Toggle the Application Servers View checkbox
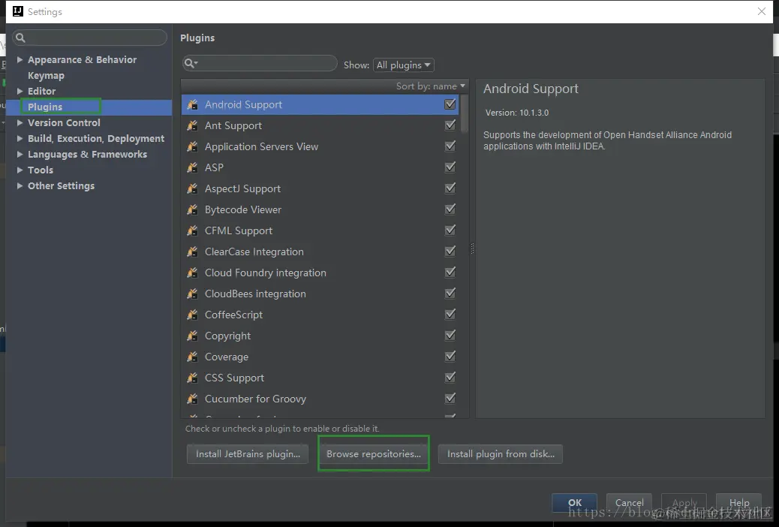Viewport: 779px width, 527px height. pyautogui.click(x=450, y=146)
